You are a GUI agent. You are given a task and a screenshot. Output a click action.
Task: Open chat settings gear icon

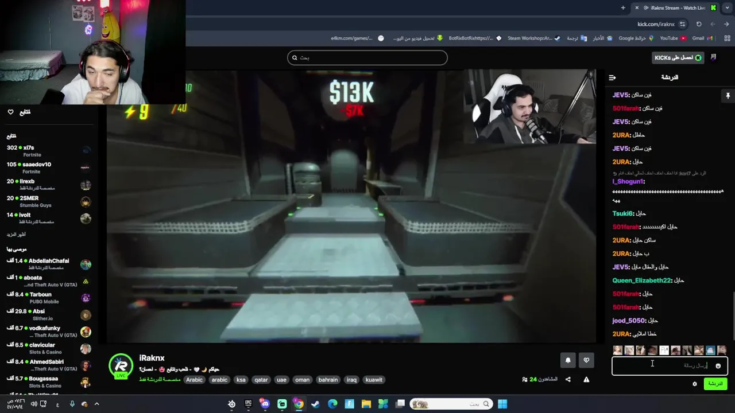point(695,384)
